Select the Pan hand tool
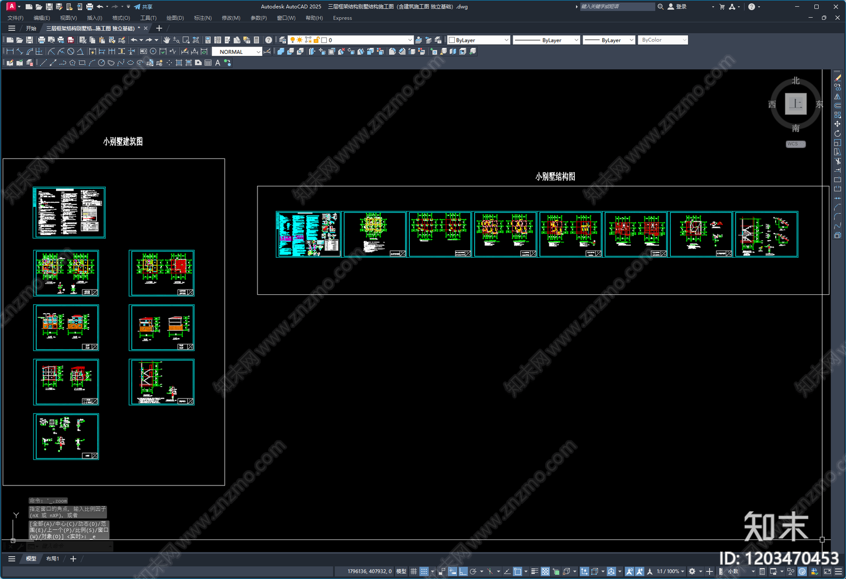Screen dimensions: 846x579 point(167,40)
